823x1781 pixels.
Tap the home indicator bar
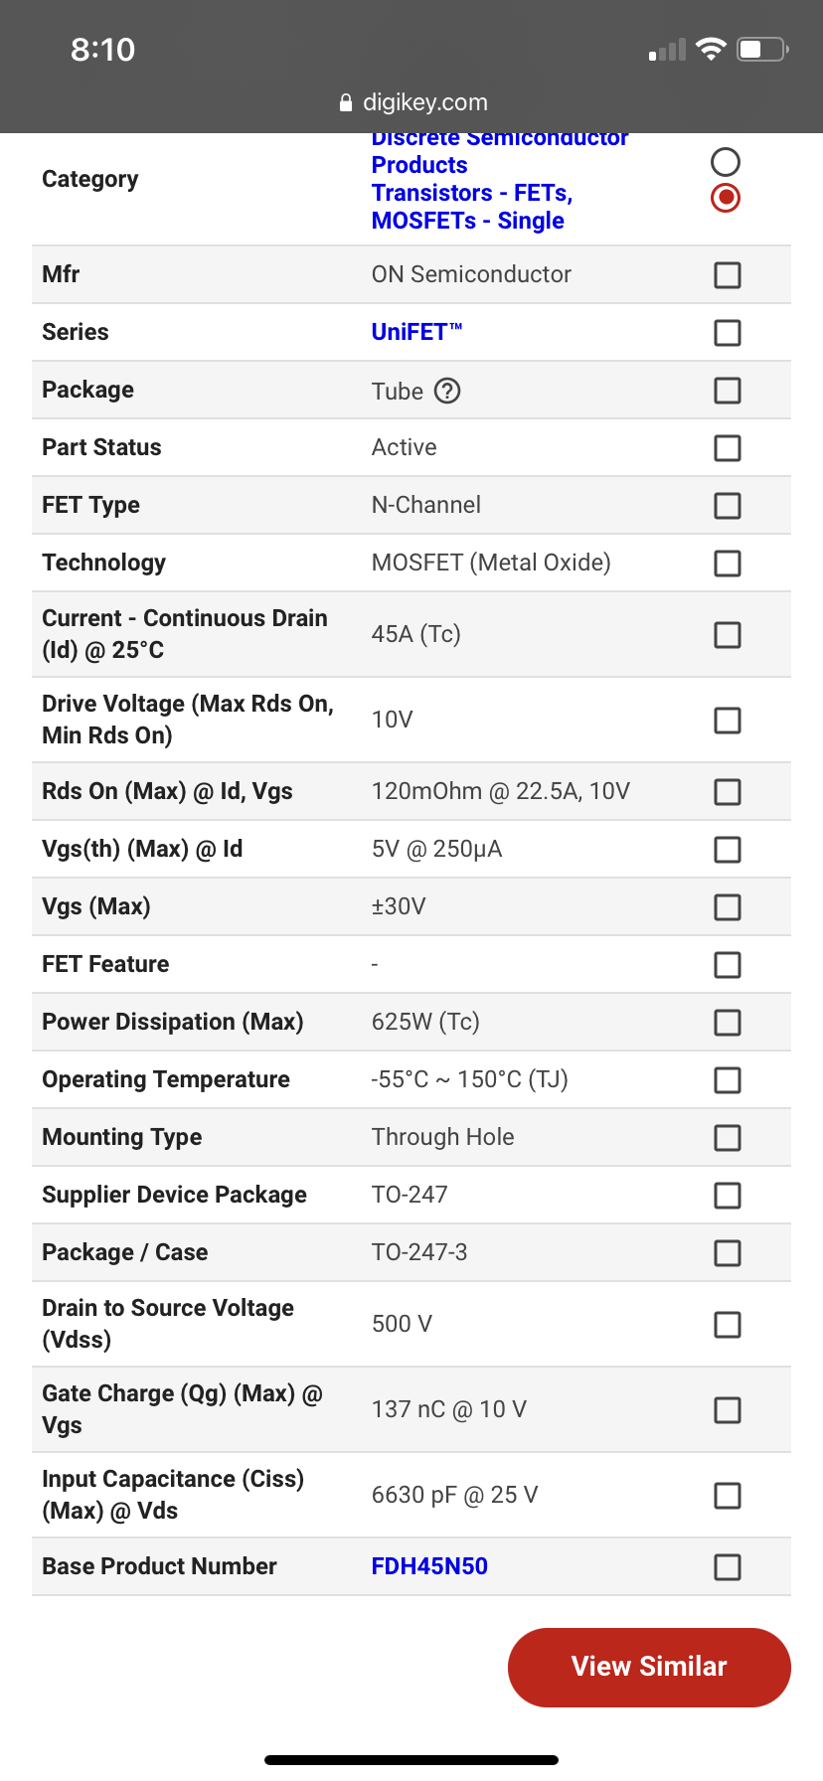[411, 1760]
